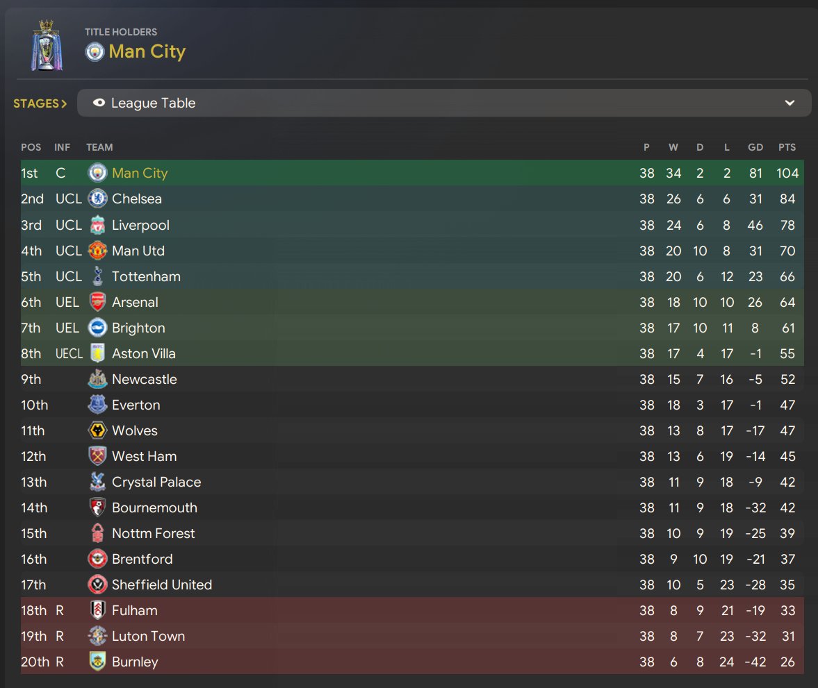Click the Chelsea club crest
This screenshot has height=688, width=818.
tap(97, 199)
